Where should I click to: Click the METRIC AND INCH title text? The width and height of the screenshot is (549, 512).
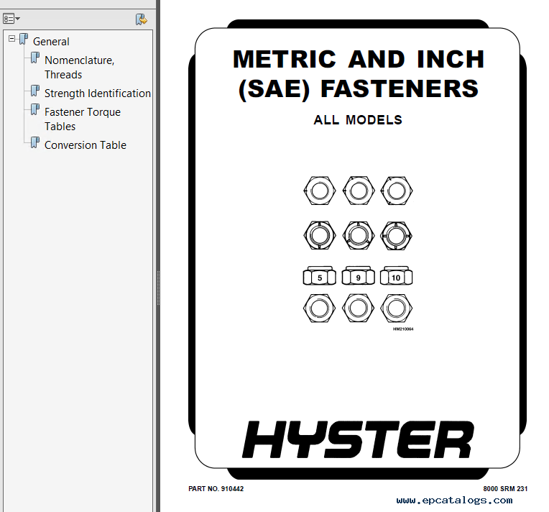[x=359, y=59]
